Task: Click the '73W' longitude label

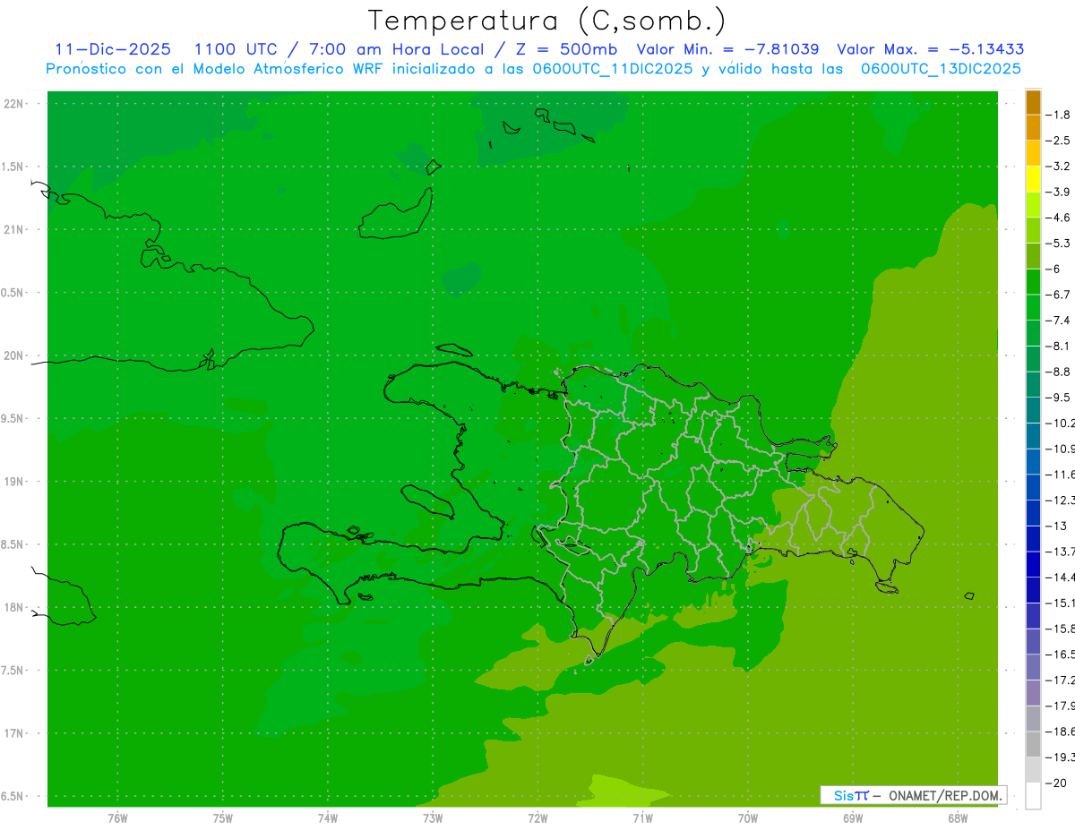Action: pyautogui.click(x=433, y=817)
